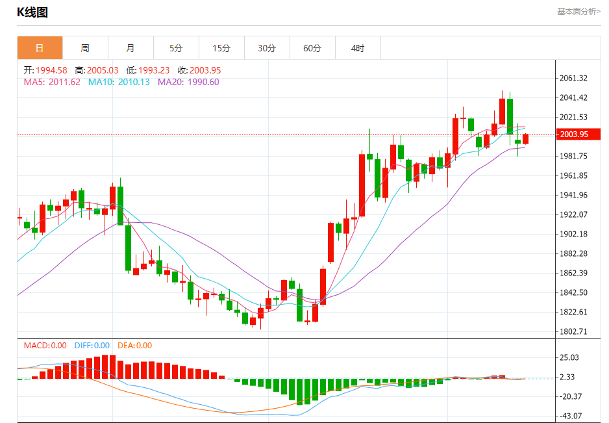Click the 2.33 MACD axis label
609x423 pixels.
coord(567,377)
